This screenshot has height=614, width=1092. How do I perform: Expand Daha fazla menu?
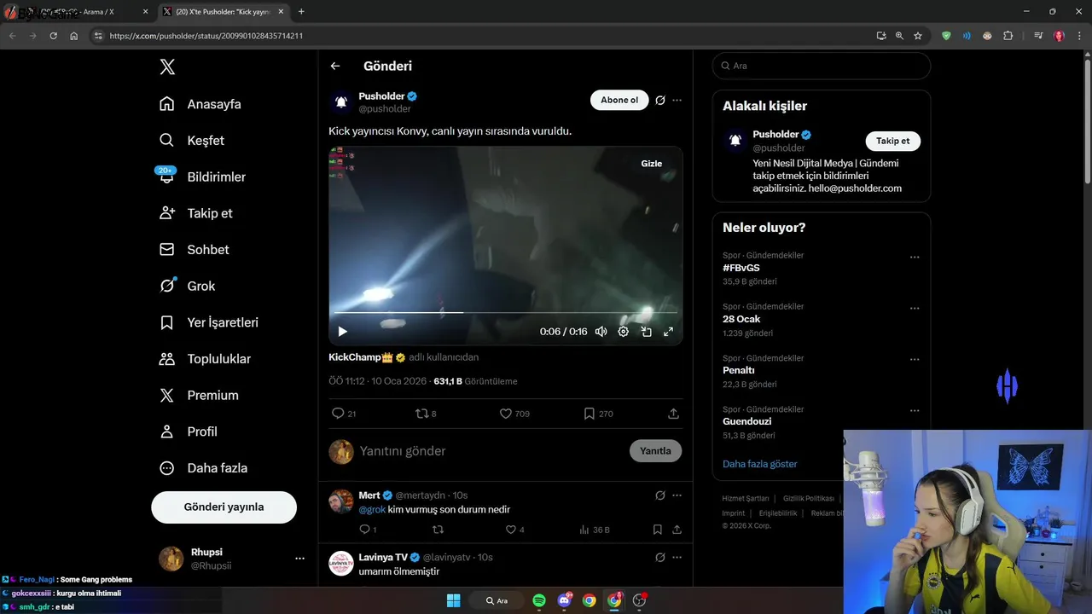(204, 468)
